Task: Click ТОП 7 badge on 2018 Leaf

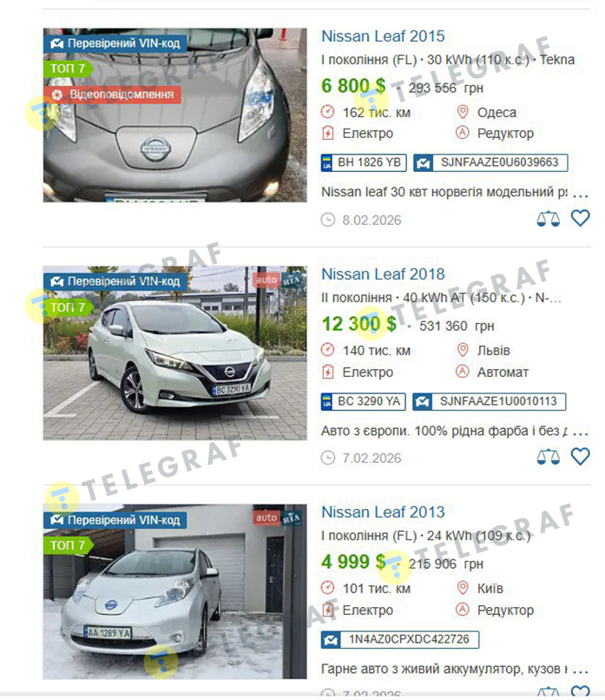Action: 69,307
